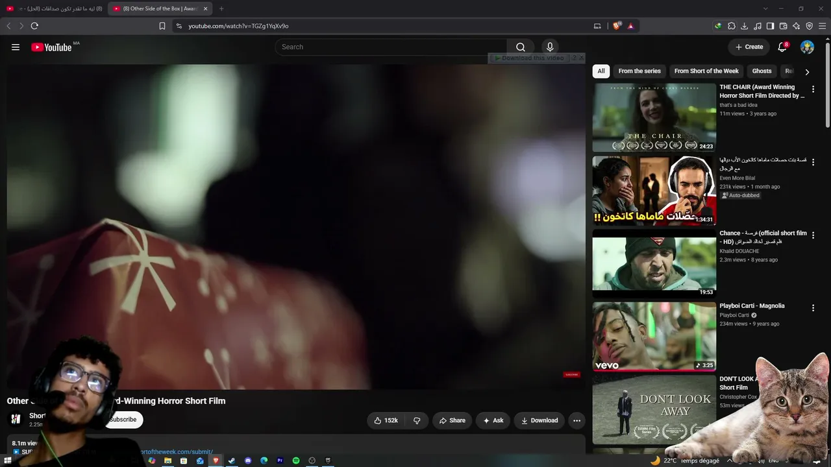Show more filter chips with right arrow
Viewport: 831px width, 467px height.
[x=807, y=72]
